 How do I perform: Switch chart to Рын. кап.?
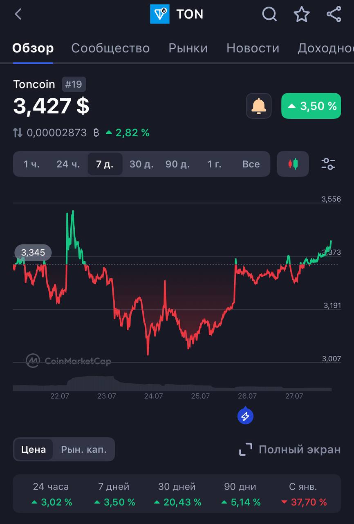(84, 449)
